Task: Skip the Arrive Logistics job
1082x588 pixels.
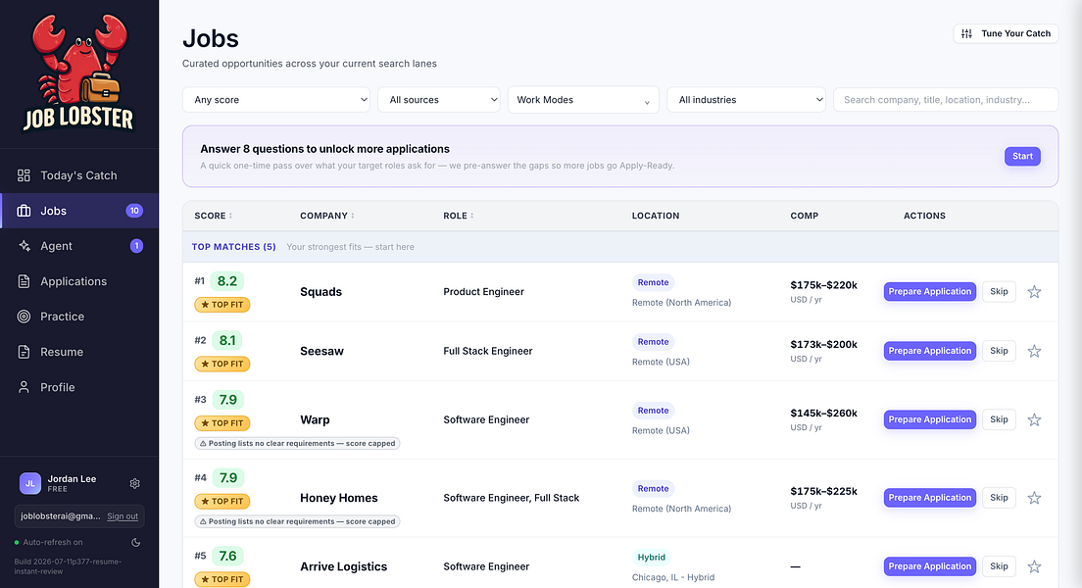Action: tap(999, 565)
